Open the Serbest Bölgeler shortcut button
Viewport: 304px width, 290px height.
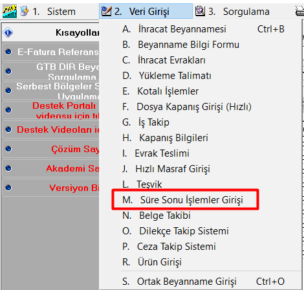click(58, 91)
